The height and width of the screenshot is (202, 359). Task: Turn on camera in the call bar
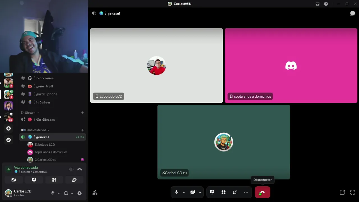click(x=193, y=192)
